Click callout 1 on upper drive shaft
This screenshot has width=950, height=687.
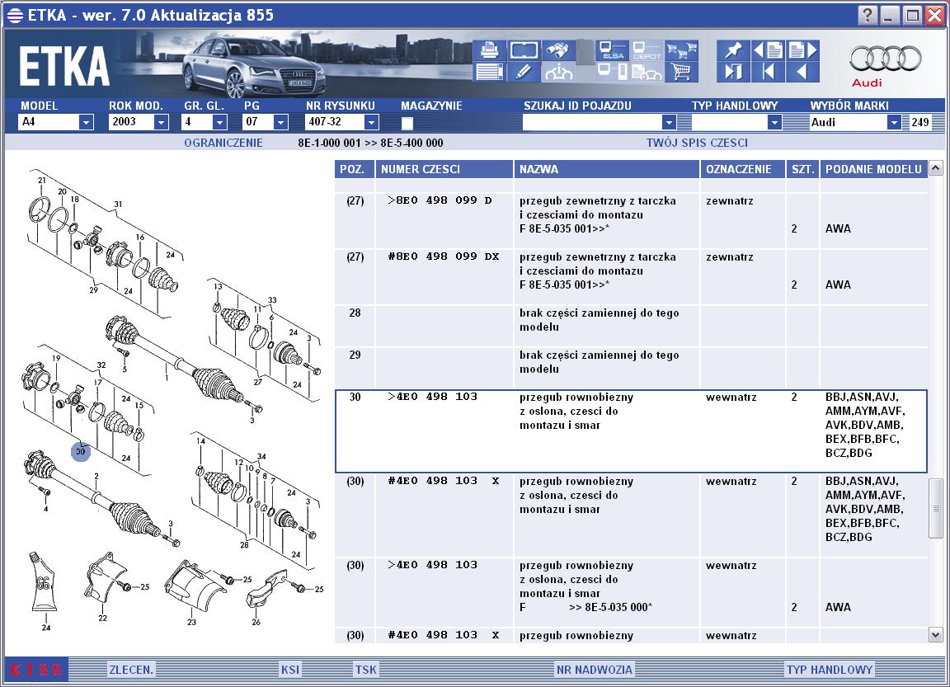(167, 378)
